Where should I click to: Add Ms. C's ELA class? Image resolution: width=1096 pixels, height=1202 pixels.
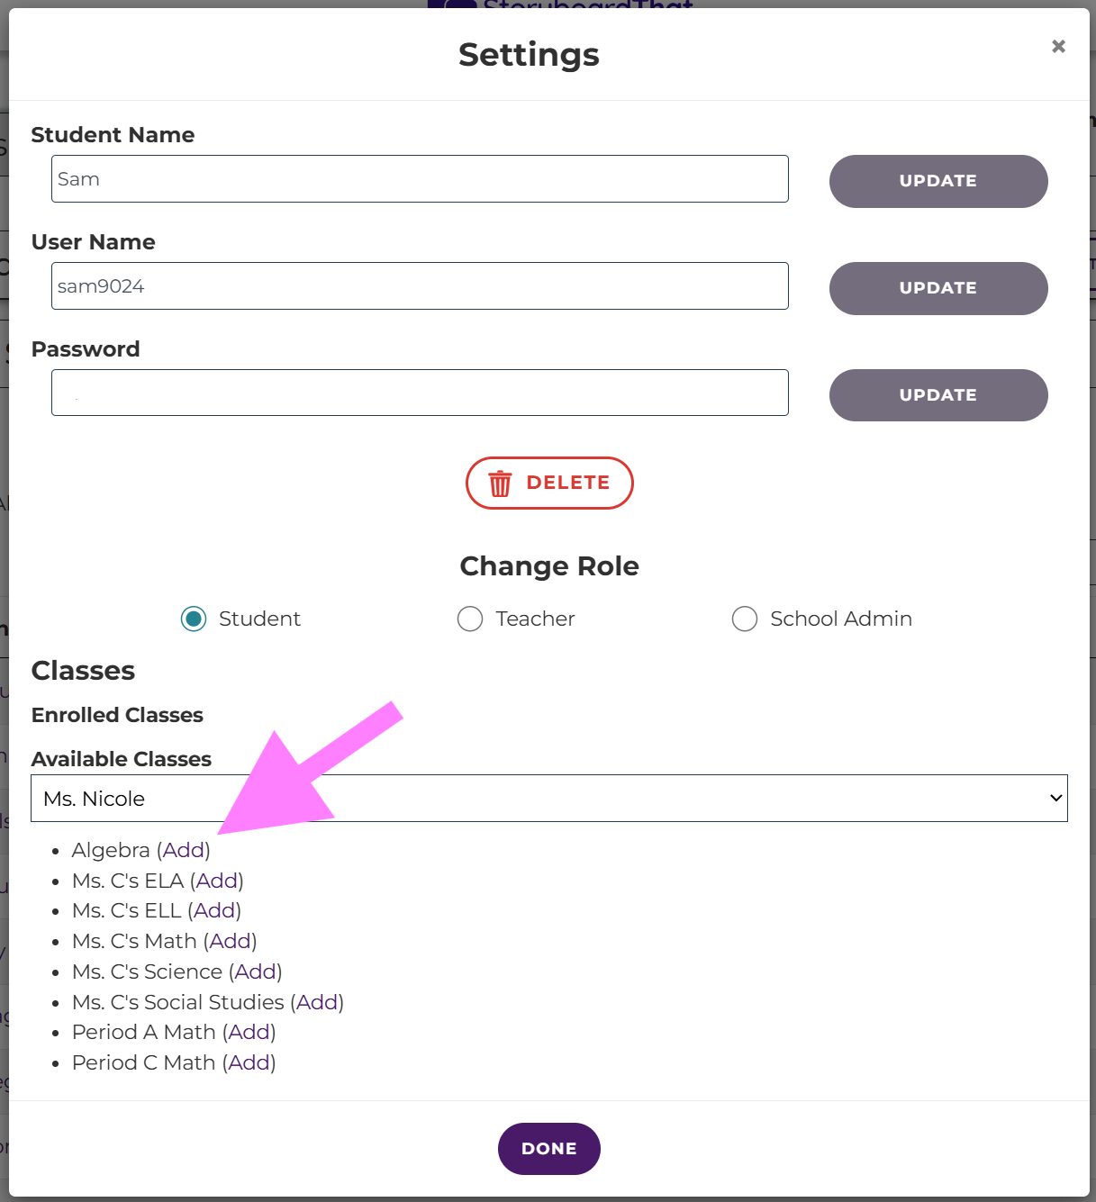click(217, 881)
